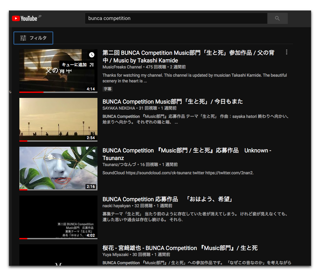Viewport: 320px width, 276px height.
Task: Open the 桜花 video thumbnail
Action: pos(58,255)
